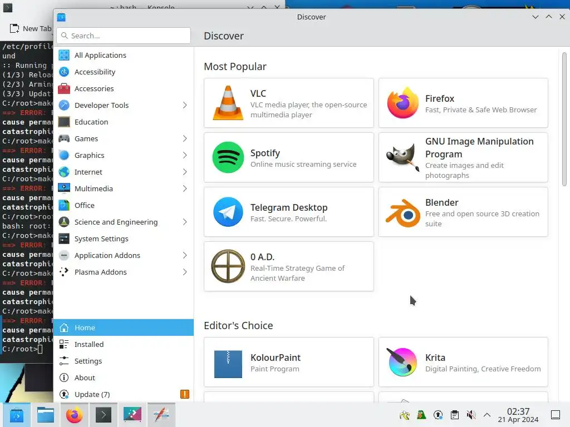Open the clipboard tray icon
570x427 pixels.
click(x=454, y=415)
